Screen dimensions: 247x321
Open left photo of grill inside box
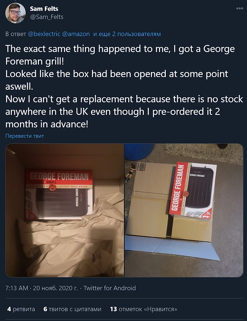[65, 210]
